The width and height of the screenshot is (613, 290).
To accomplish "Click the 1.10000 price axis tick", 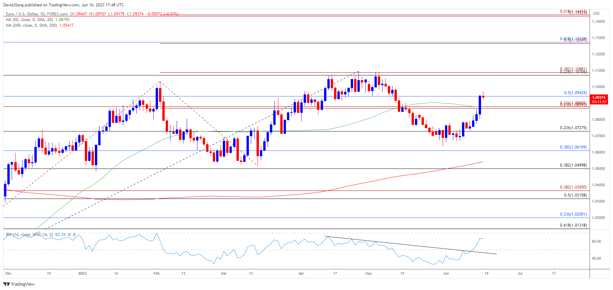I will 598,87.
